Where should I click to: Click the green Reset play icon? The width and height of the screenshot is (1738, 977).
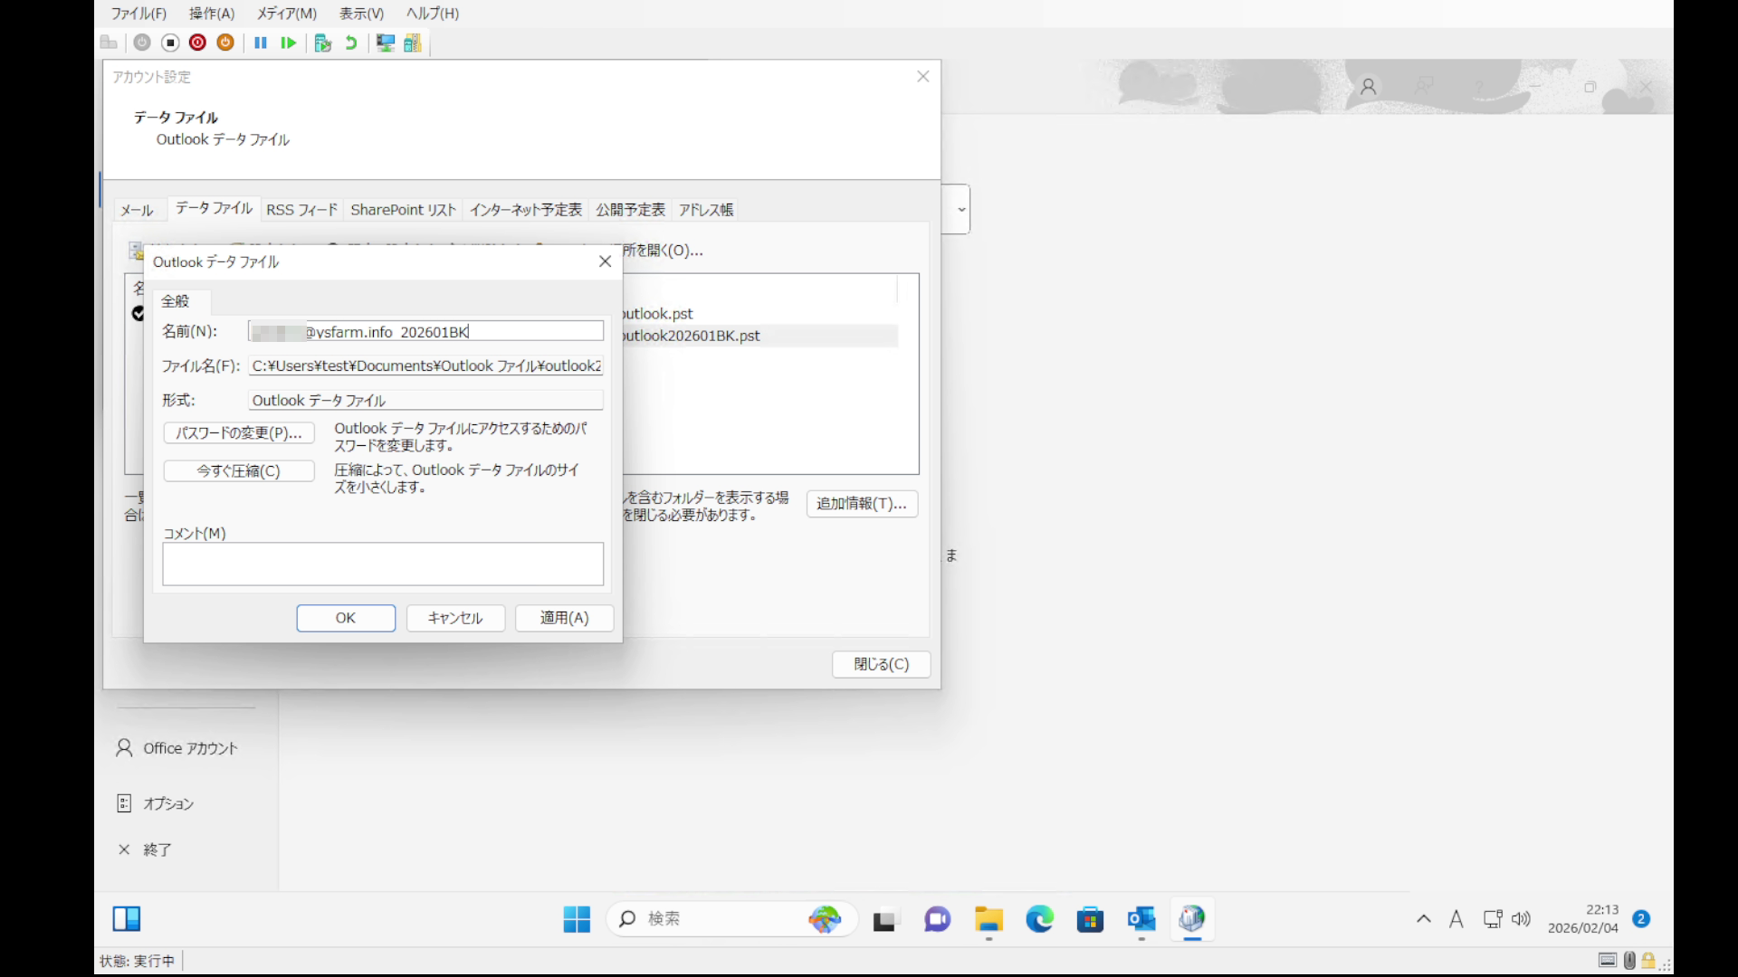[x=288, y=43]
